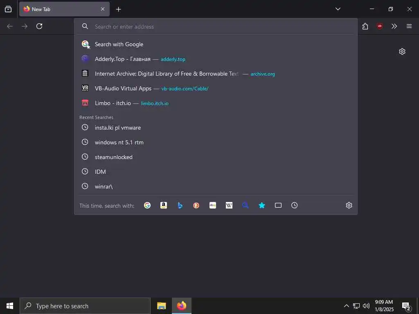Viewport: 419px width, 314px height.
Task: Select recent search 'steamunlocked'
Action: point(216,157)
